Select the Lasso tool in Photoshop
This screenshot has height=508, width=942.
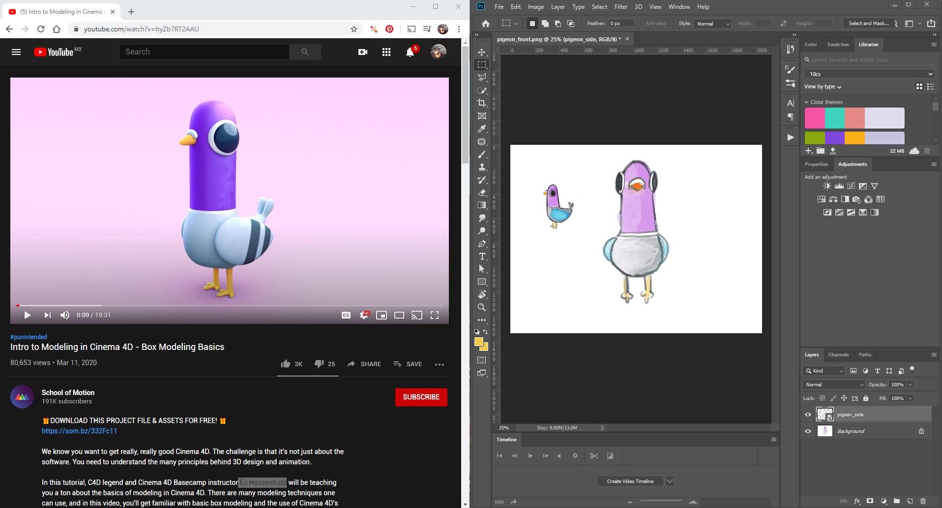tap(482, 78)
